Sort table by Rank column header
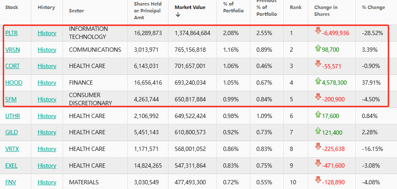The image size is (397, 189). pyautogui.click(x=295, y=7)
